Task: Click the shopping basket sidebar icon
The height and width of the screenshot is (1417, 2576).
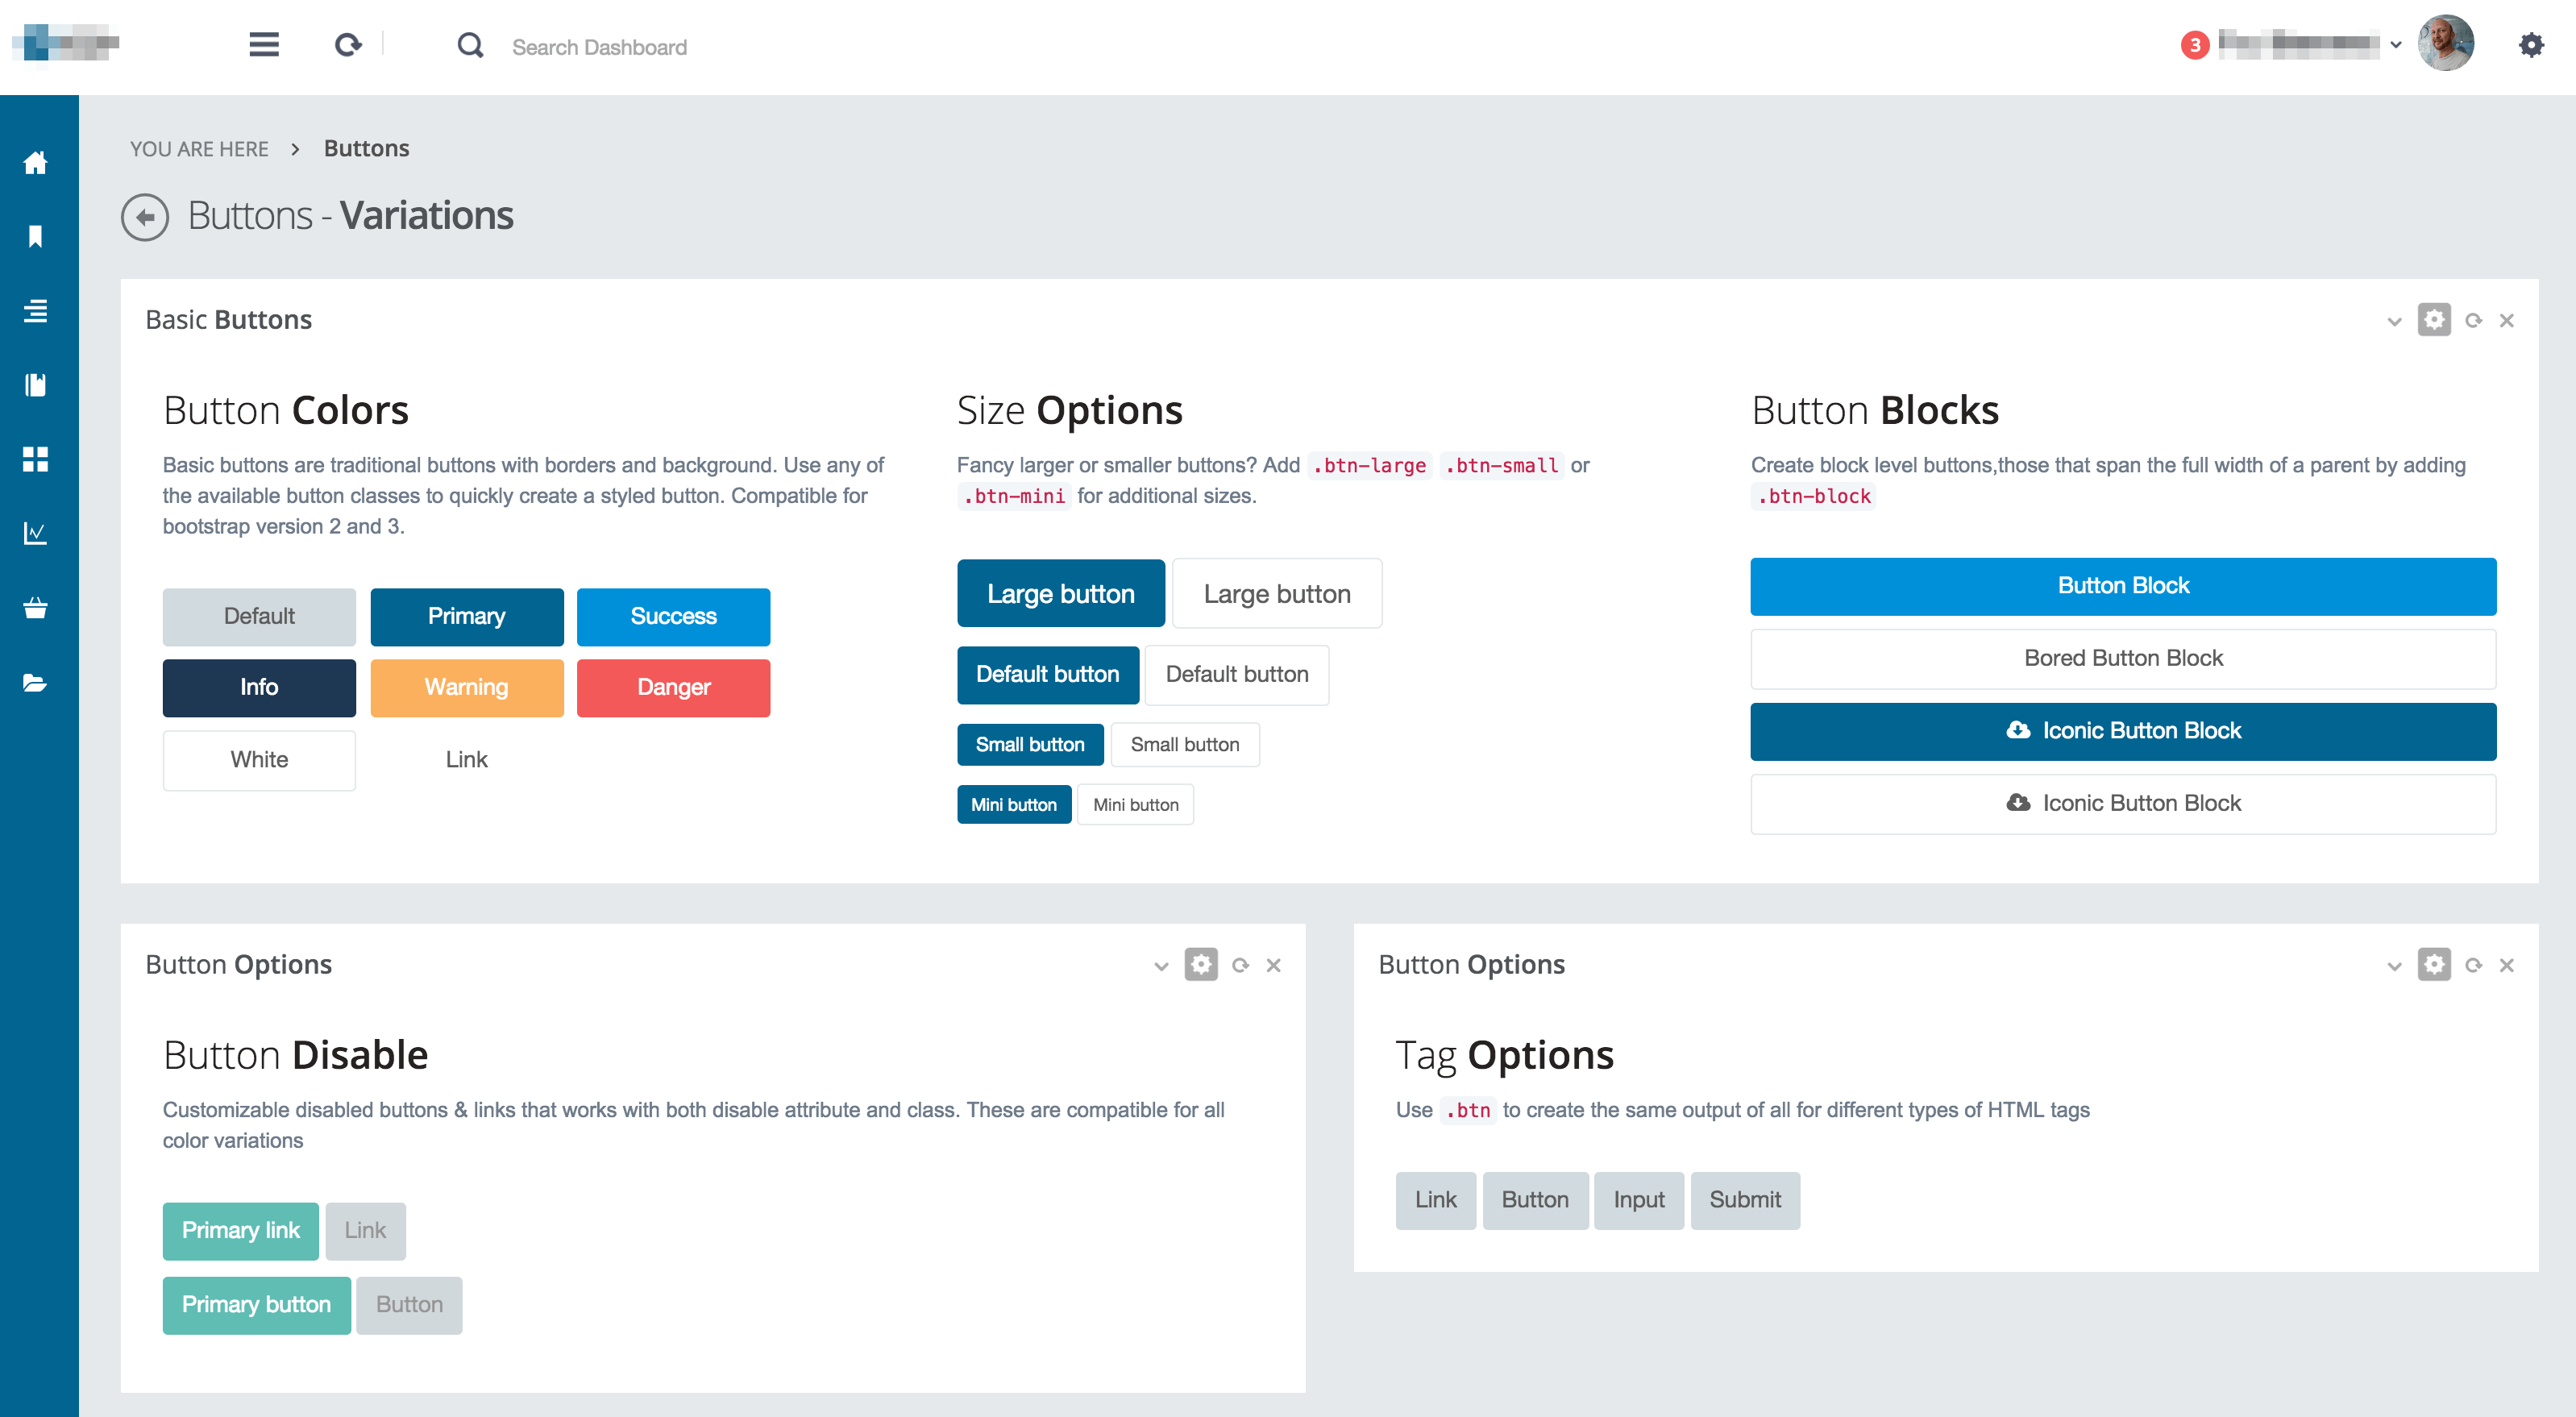Action: (36, 608)
